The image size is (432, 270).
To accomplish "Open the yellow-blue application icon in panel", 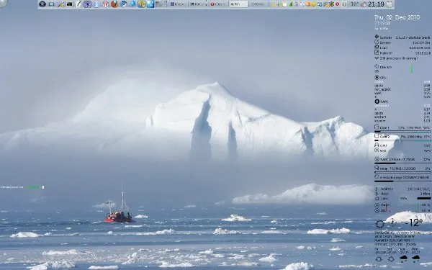I will coord(141,4).
